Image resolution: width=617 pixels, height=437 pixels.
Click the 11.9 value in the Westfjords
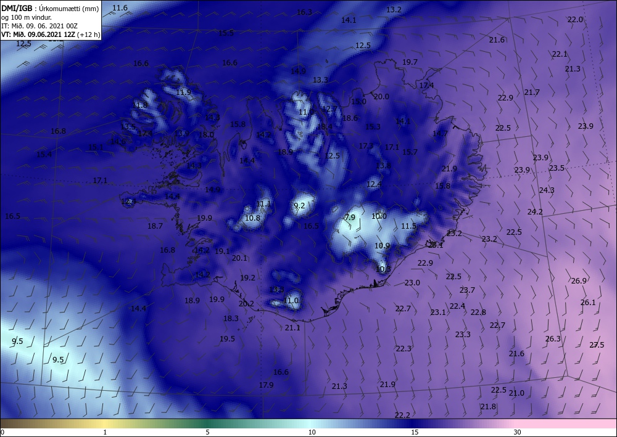tap(183, 92)
